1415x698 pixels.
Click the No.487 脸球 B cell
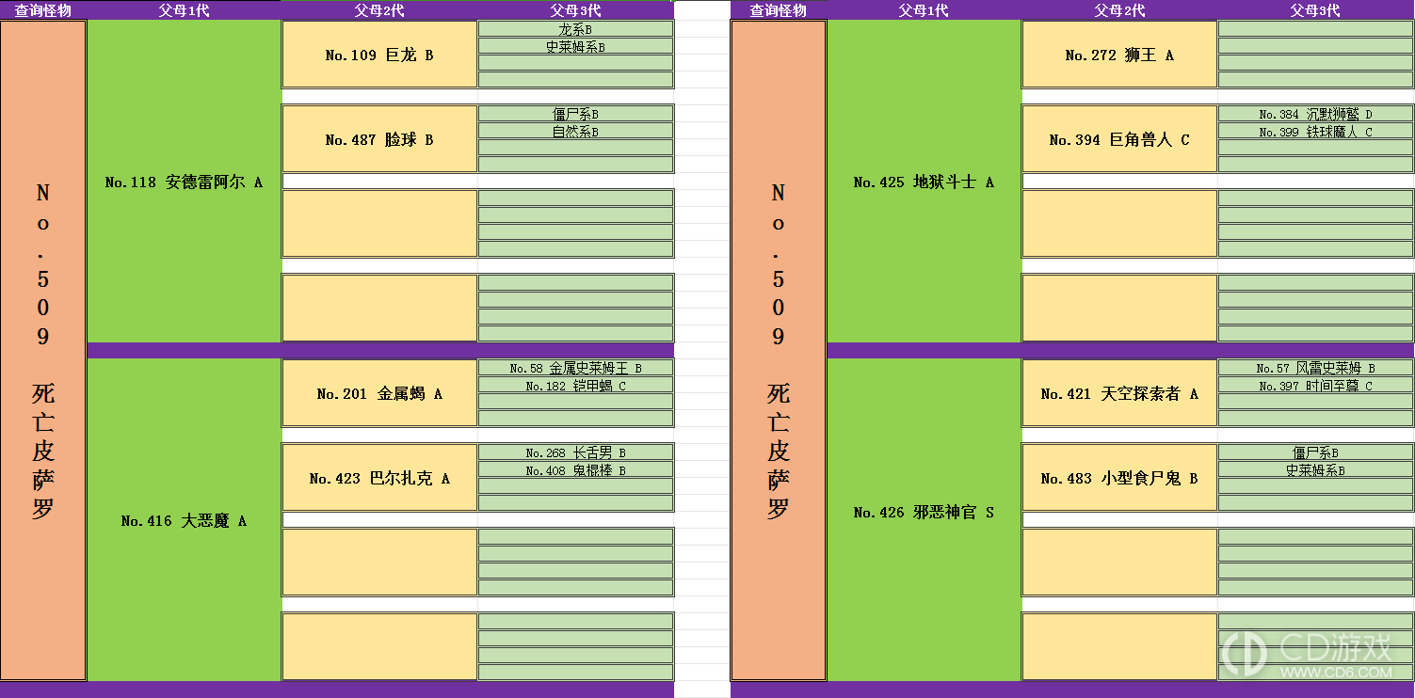[x=379, y=139]
